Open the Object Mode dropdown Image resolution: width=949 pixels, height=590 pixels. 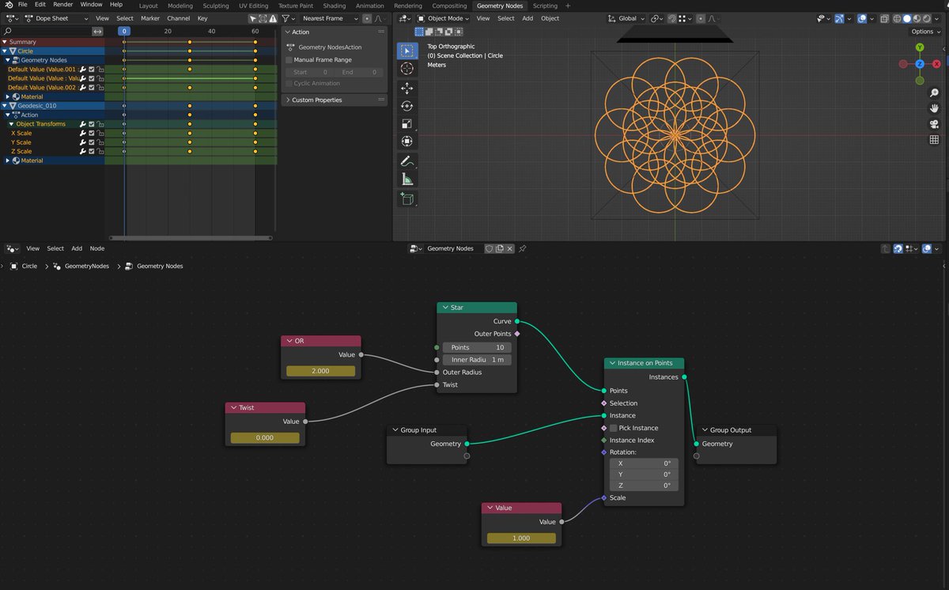click(444, 18)
